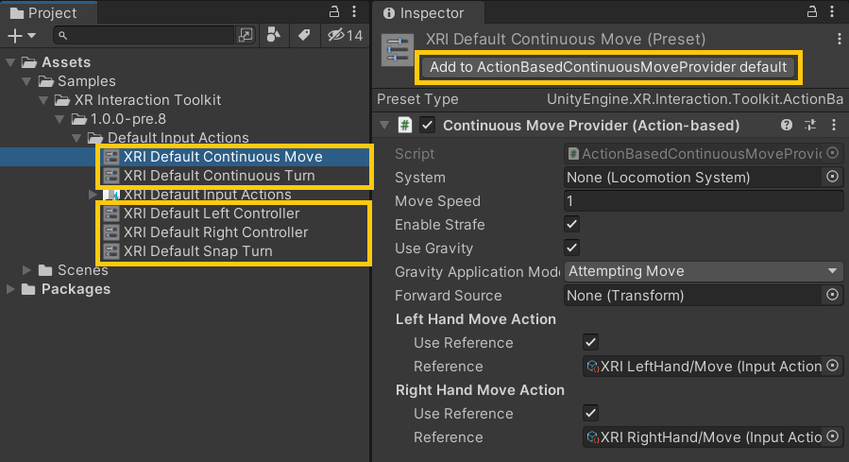Screen dimensions: 849x462
Task: Click the XRI RightHand/Move reference field
Action: click(703, 437)
